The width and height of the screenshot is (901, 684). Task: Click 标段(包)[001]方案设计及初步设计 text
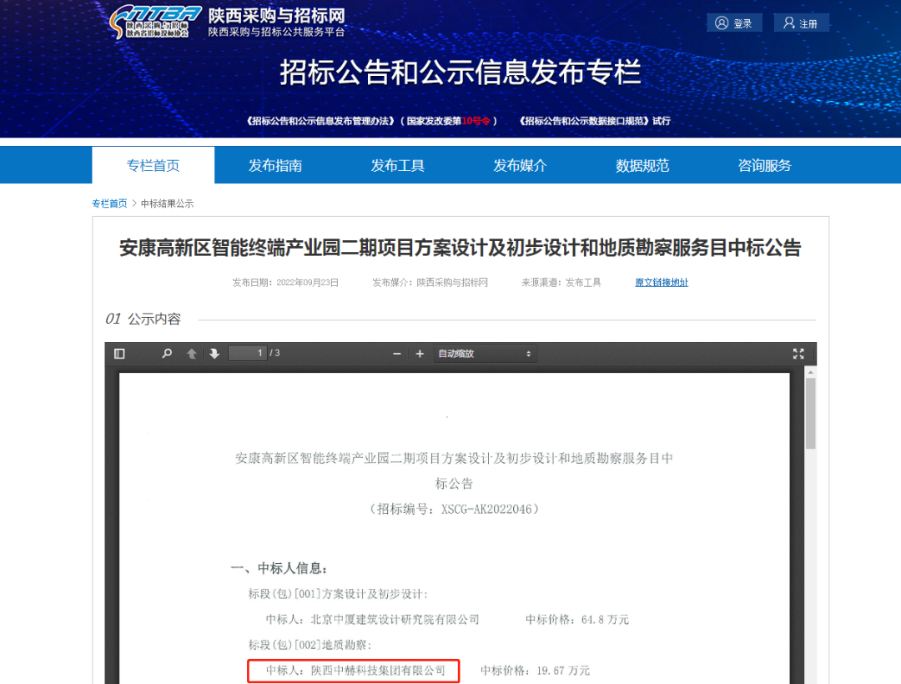click(338, 594)
